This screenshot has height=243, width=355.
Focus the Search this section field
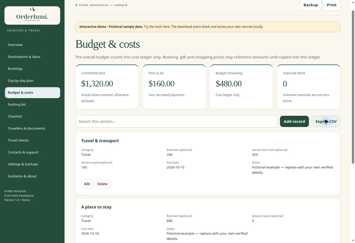176,121
